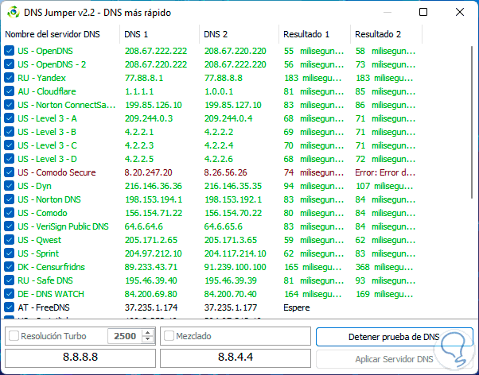
Task: Toggle the AT - FreeDNS checkbox
Action: 10,307
